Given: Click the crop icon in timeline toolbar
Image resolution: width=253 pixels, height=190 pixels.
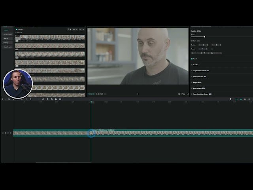Looking at the screenshot, I should point(56,99).
